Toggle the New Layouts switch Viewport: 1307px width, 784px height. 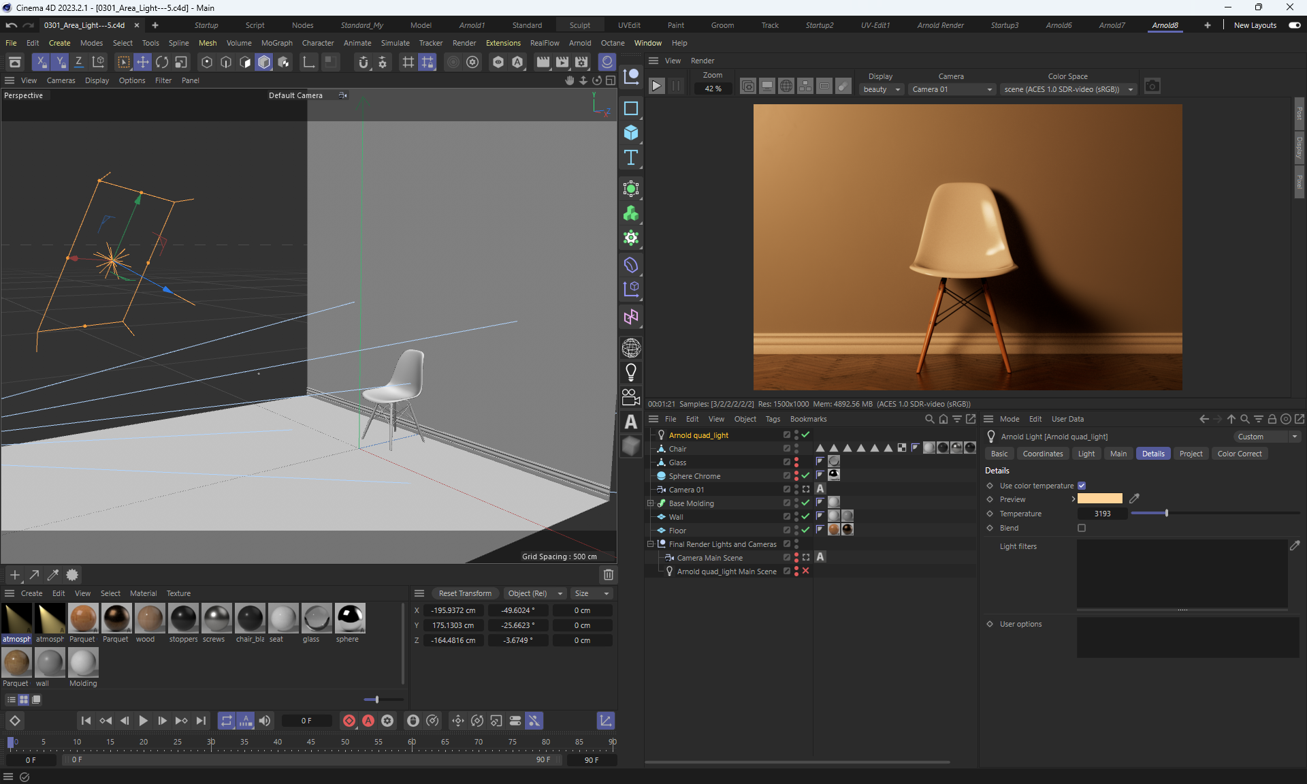point(1294,25)
